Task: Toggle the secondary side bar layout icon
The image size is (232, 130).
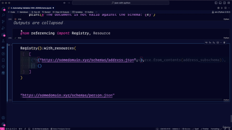Action: click(224, 3)
